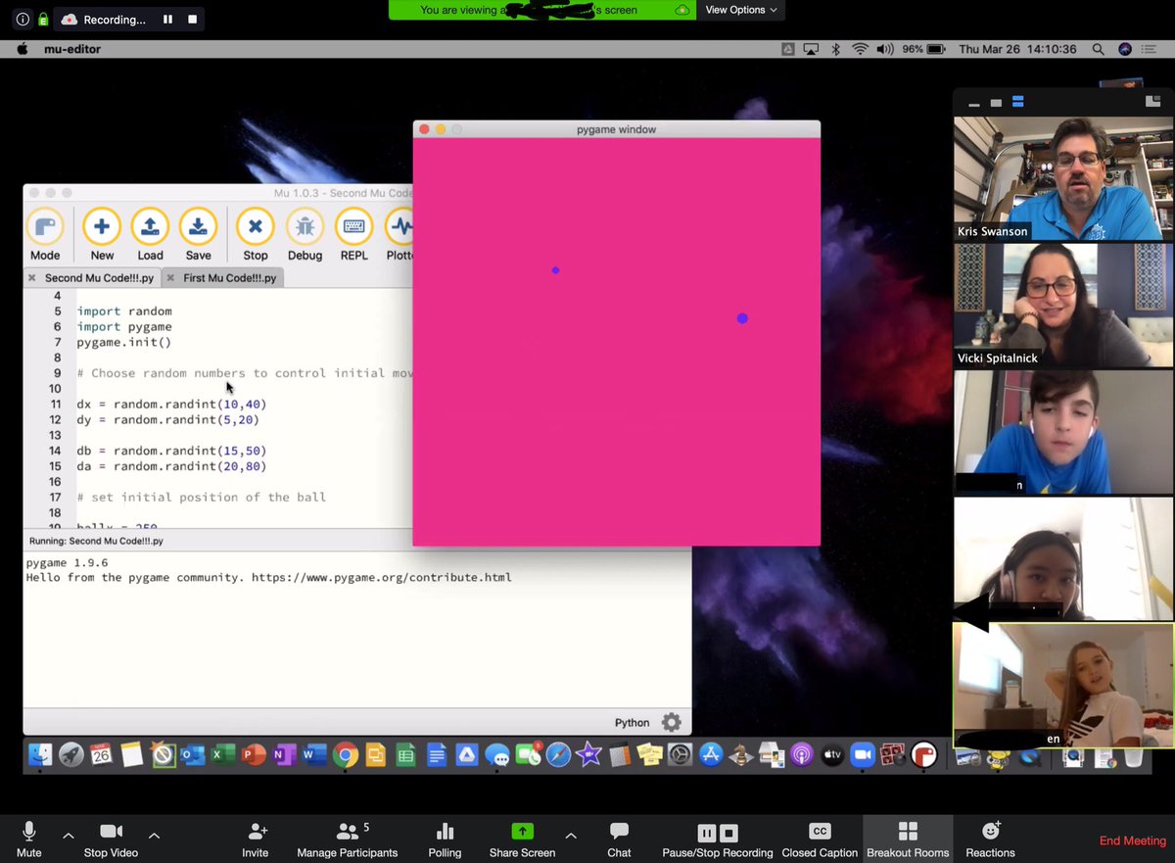Click the volume icon in menu bar
The height and width of the screenshot is (863, 1175).
click(x=885, y=49)
